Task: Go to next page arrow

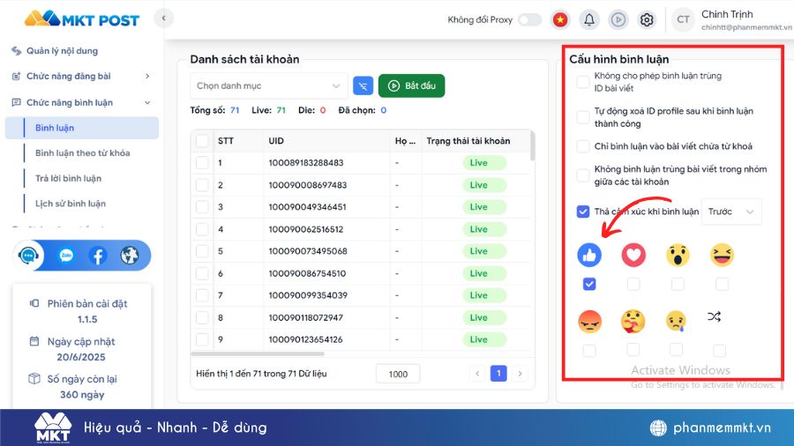Action: [x=520, y=374]
